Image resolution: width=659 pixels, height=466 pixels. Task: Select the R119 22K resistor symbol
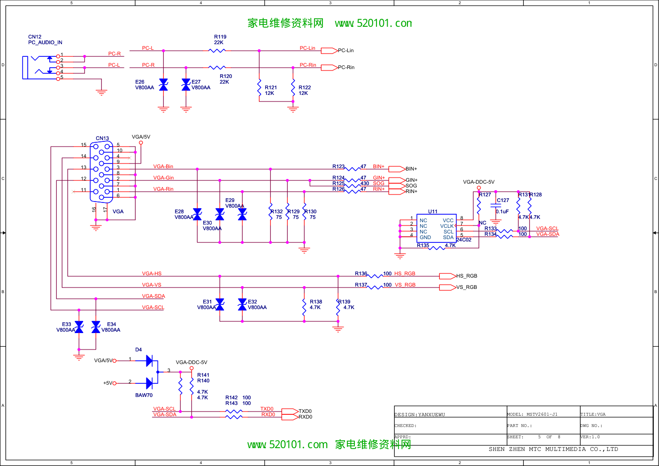[217, 51]
